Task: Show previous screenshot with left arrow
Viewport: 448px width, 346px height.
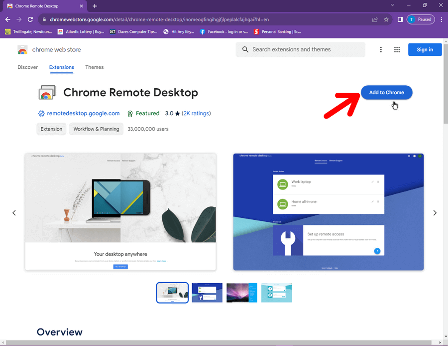Action: [x=14, y=213]
